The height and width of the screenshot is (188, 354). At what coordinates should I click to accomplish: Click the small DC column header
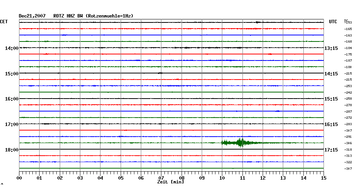[x=346, y=21]
